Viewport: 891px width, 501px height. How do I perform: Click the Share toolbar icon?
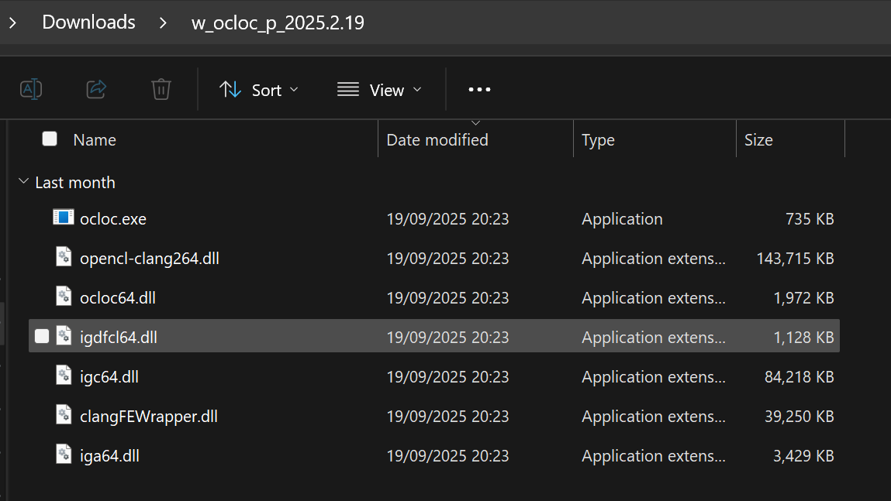(96, 89)
